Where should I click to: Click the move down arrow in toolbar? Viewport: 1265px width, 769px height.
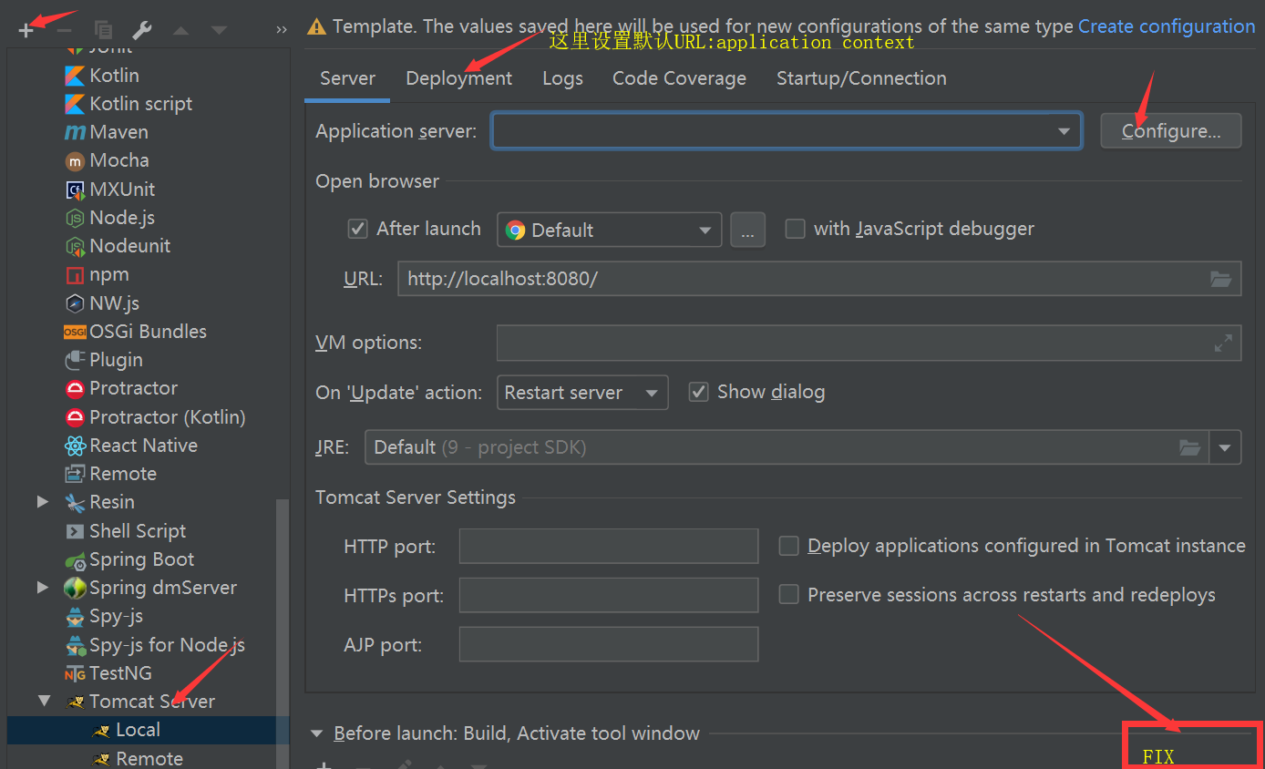[219, 30]
